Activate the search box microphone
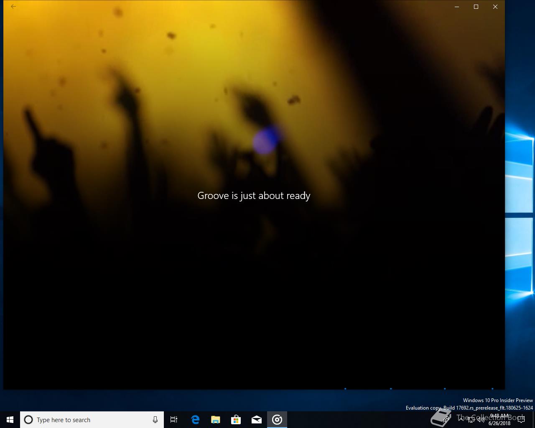535x428 pixels. coord(155,420)
